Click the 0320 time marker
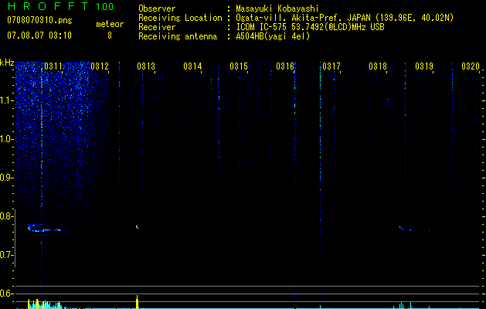 pyautogui.click(x=471, y=66)
